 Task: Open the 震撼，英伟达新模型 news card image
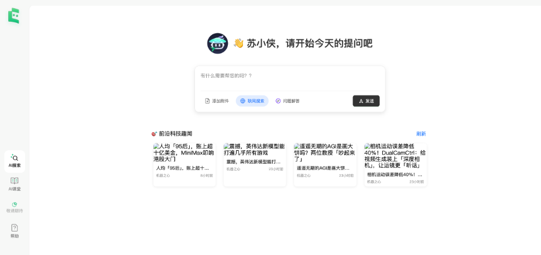point(255,150)
